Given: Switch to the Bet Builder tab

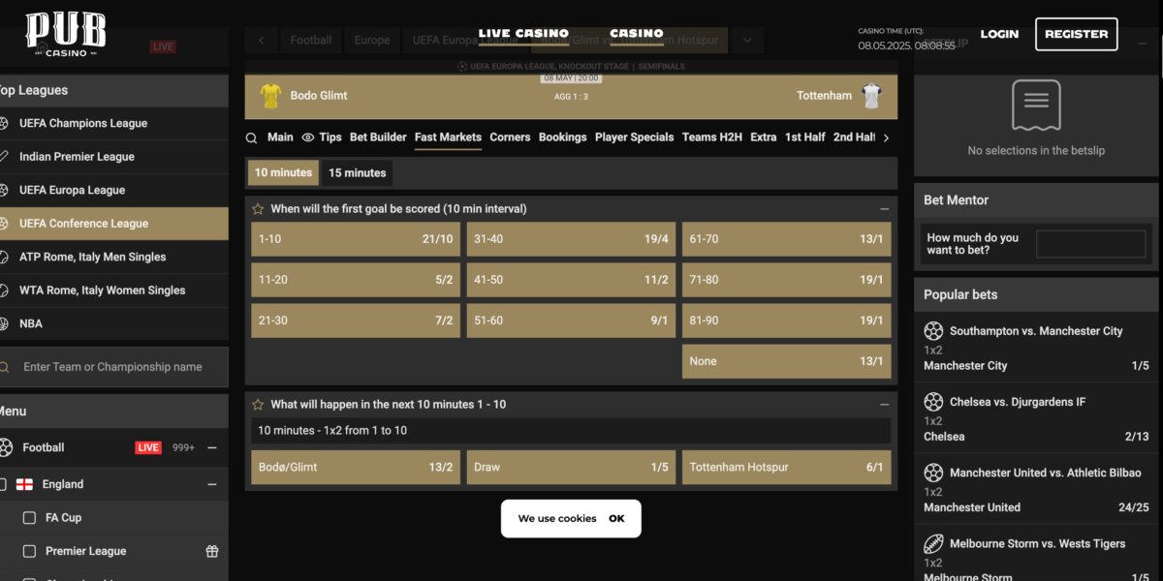Looking at the screenshot, I should [378, 138].
